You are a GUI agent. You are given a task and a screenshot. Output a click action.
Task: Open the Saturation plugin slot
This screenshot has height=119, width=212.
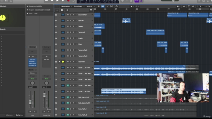click(32, 63)
